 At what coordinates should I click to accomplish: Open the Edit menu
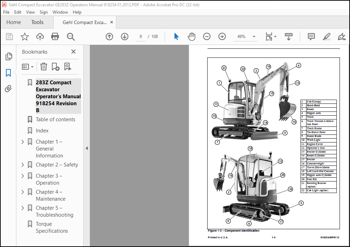coord(18,12)
